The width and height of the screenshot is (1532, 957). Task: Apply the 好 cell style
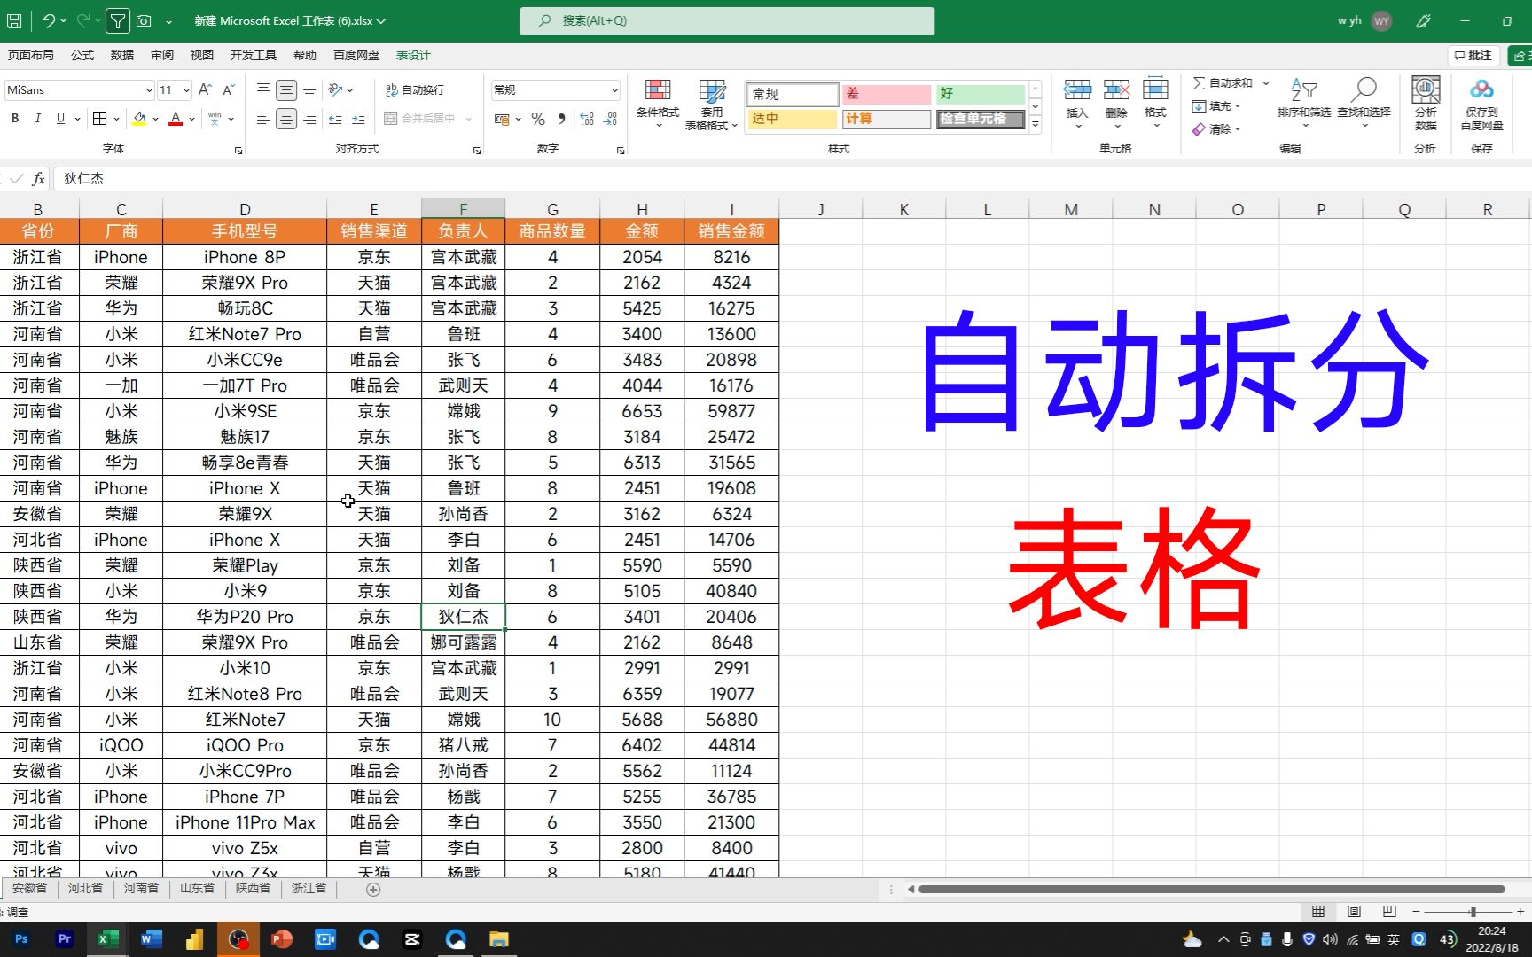(x=981, y=93)
